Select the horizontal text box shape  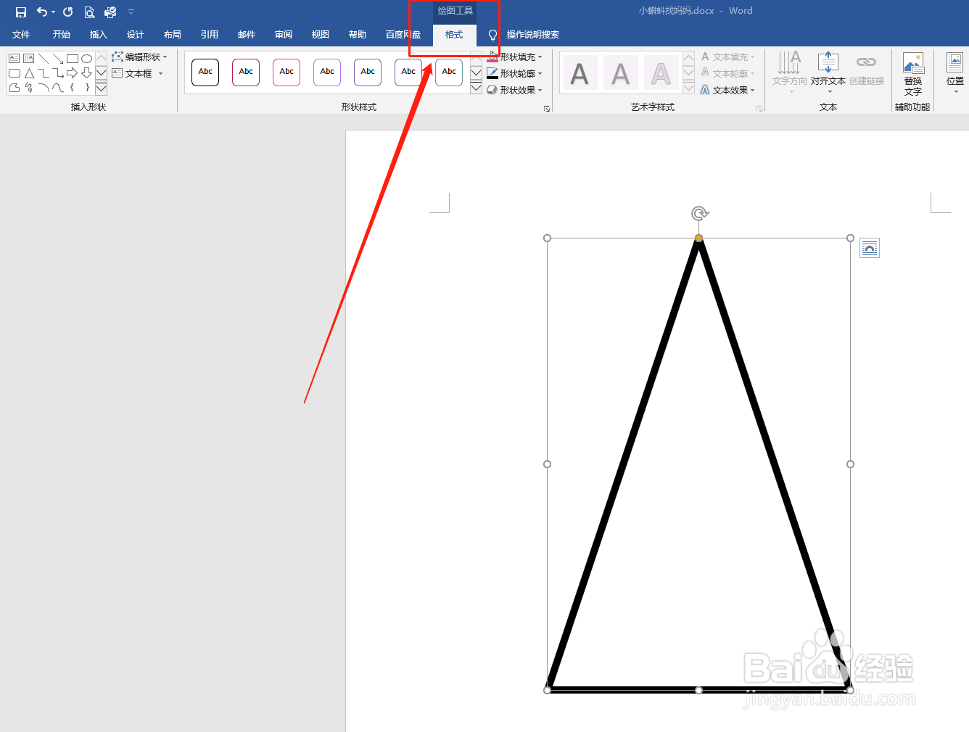tap(15, 59)
